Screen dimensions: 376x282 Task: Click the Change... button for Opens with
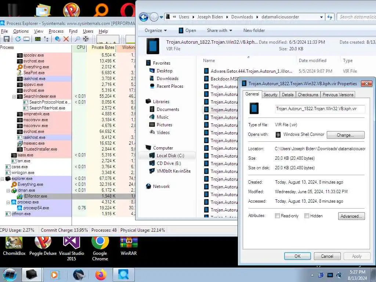tap(345, 135)
